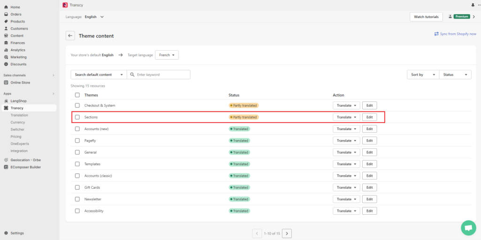Open the EComposer Builder app icon

coord(6,167)
